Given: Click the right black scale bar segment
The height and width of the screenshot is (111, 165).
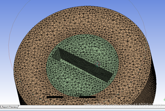Looking at the screenshot, I should (87, 97).
